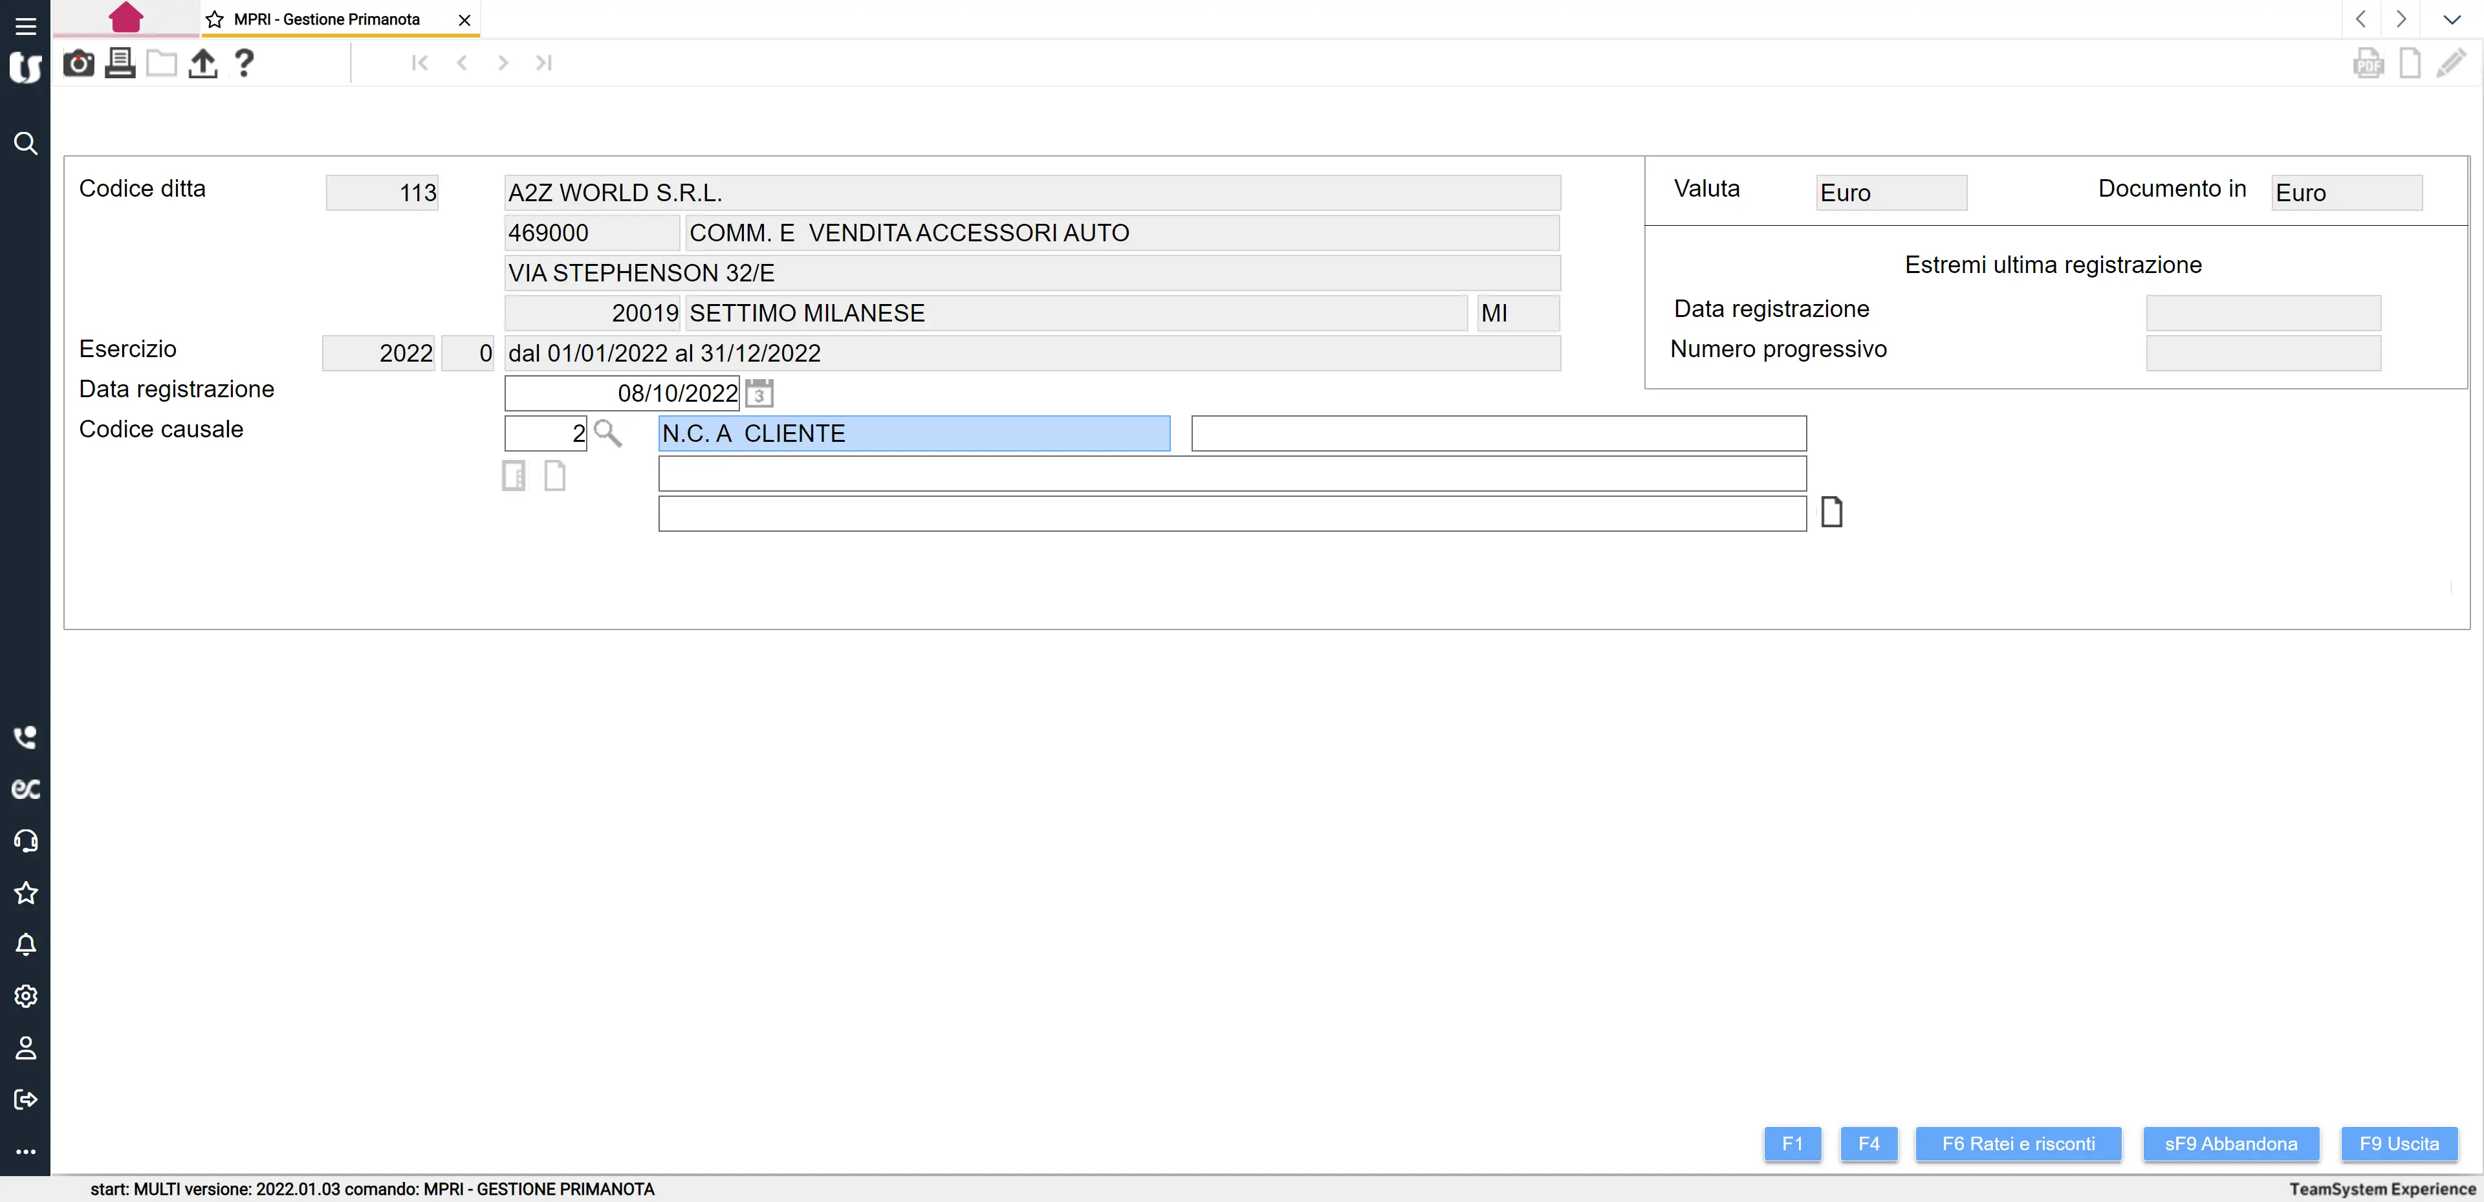Click magnifier lookup beside Codice causale
Screen dimensions: 2484x1202
coord(607,433)
